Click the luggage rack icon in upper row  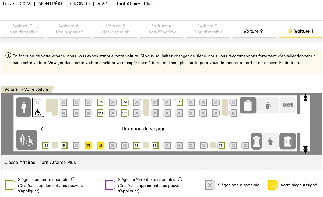(248, 105)
